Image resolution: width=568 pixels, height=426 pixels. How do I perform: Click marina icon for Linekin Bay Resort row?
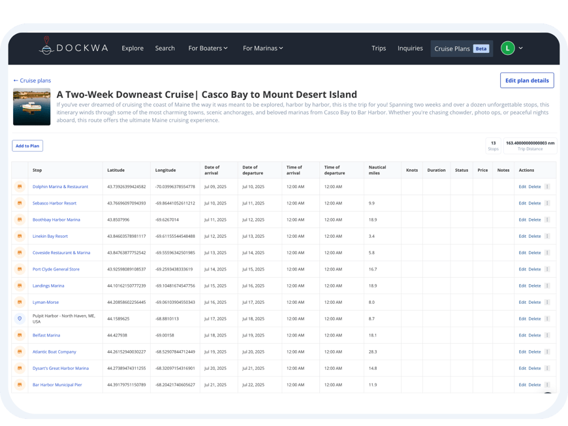[x=20, y=236]
